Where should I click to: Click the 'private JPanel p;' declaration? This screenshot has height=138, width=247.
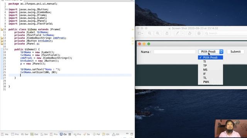pyautogui.click(x=27, y=44)
